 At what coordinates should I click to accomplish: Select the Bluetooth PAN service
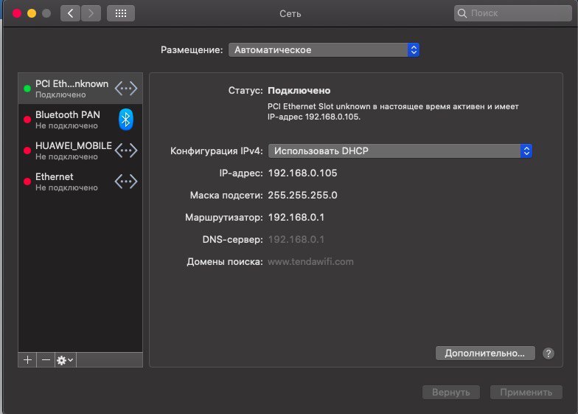click(68, 119)
